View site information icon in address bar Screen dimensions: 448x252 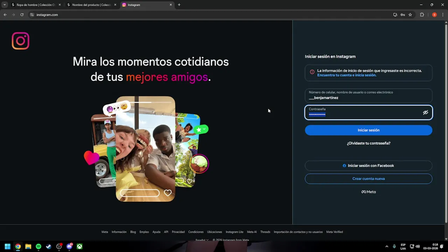32,15
